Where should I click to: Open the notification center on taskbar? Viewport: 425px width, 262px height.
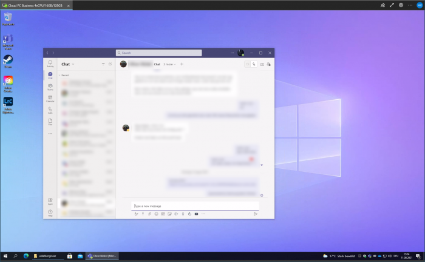418,256
